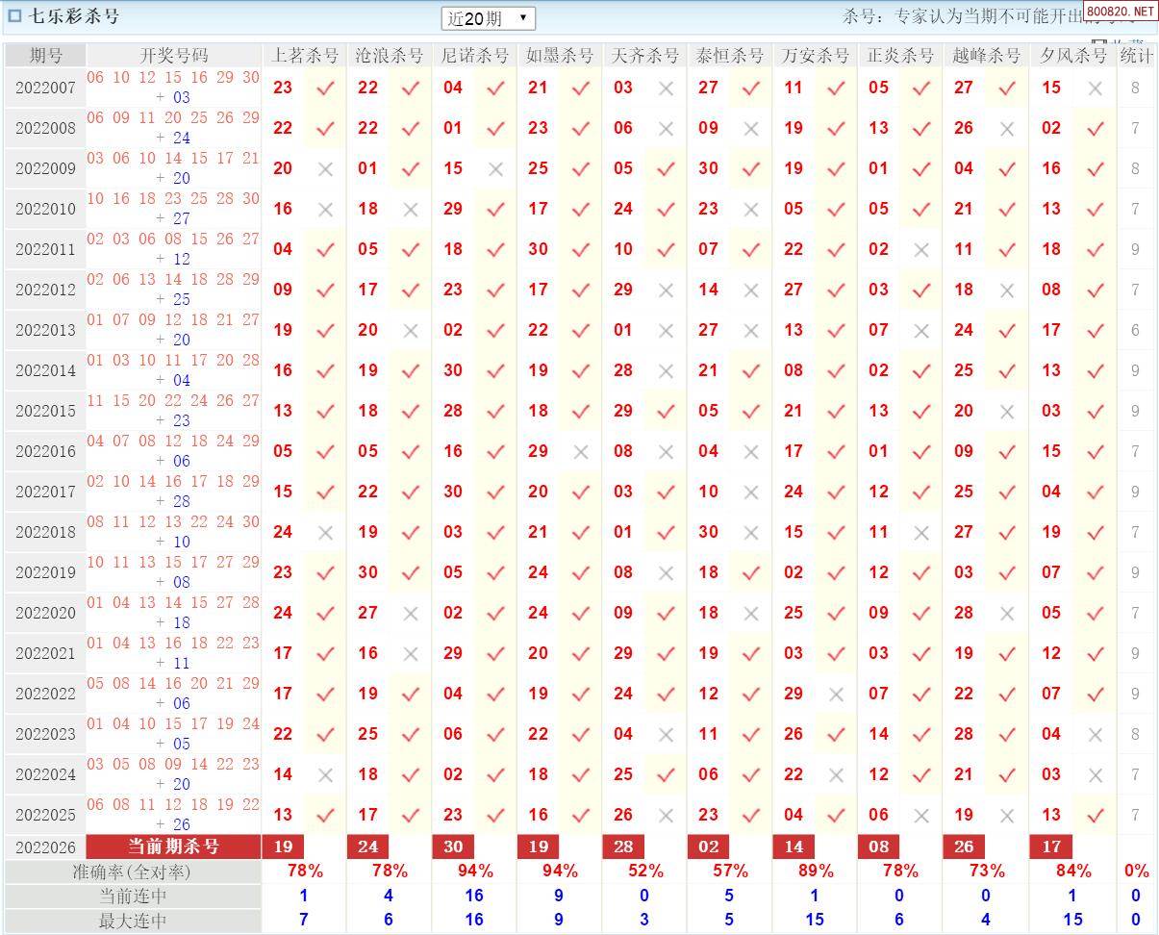
Task: Open the 近20期 period dropdown
Action: [489, 18]
